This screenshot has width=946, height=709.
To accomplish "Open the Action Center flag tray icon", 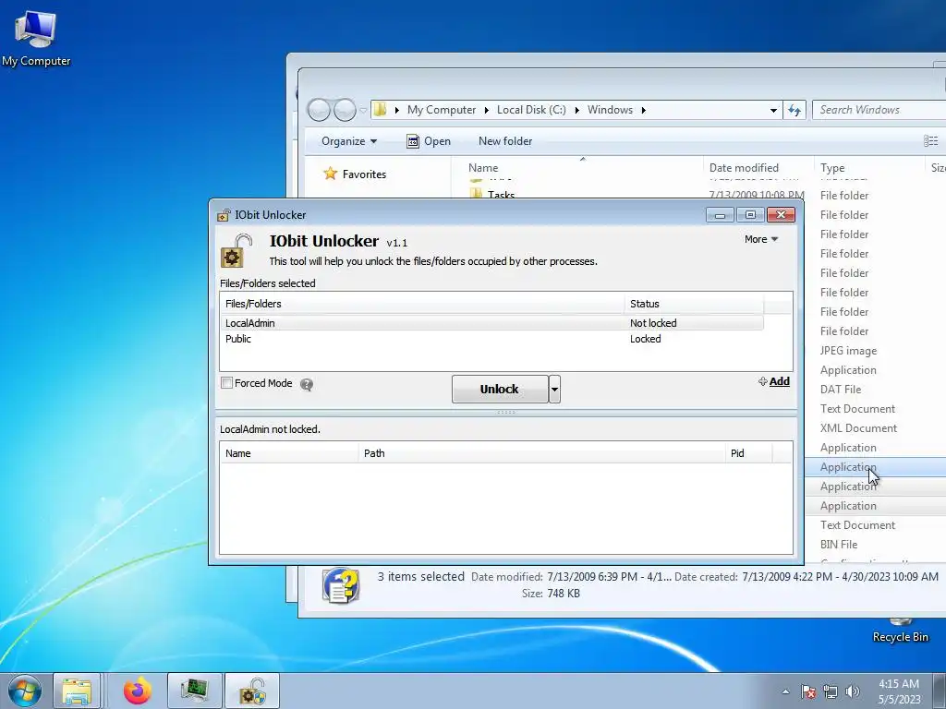I will pyautogui.click(x=808, y=691).
